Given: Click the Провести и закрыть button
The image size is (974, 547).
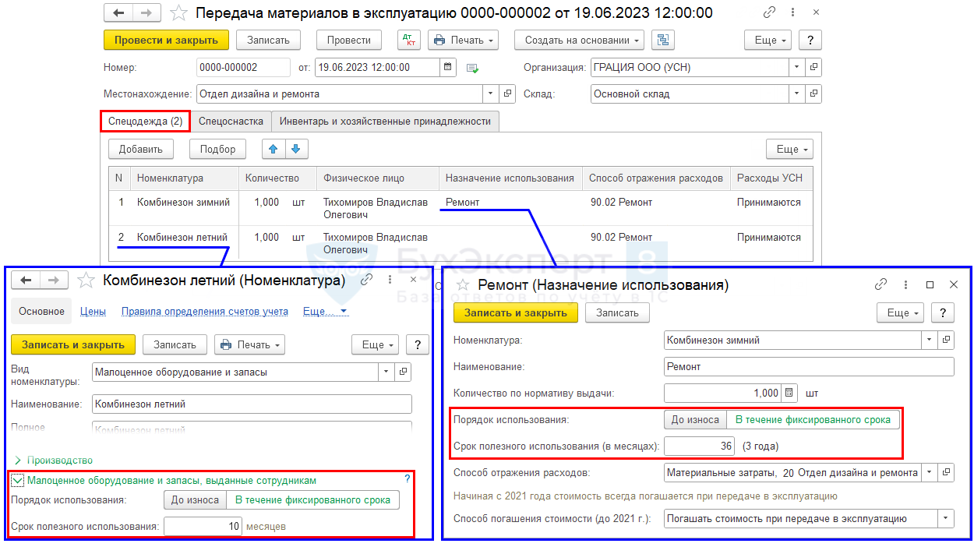Looking at the screenshot, I should [166, 41].
